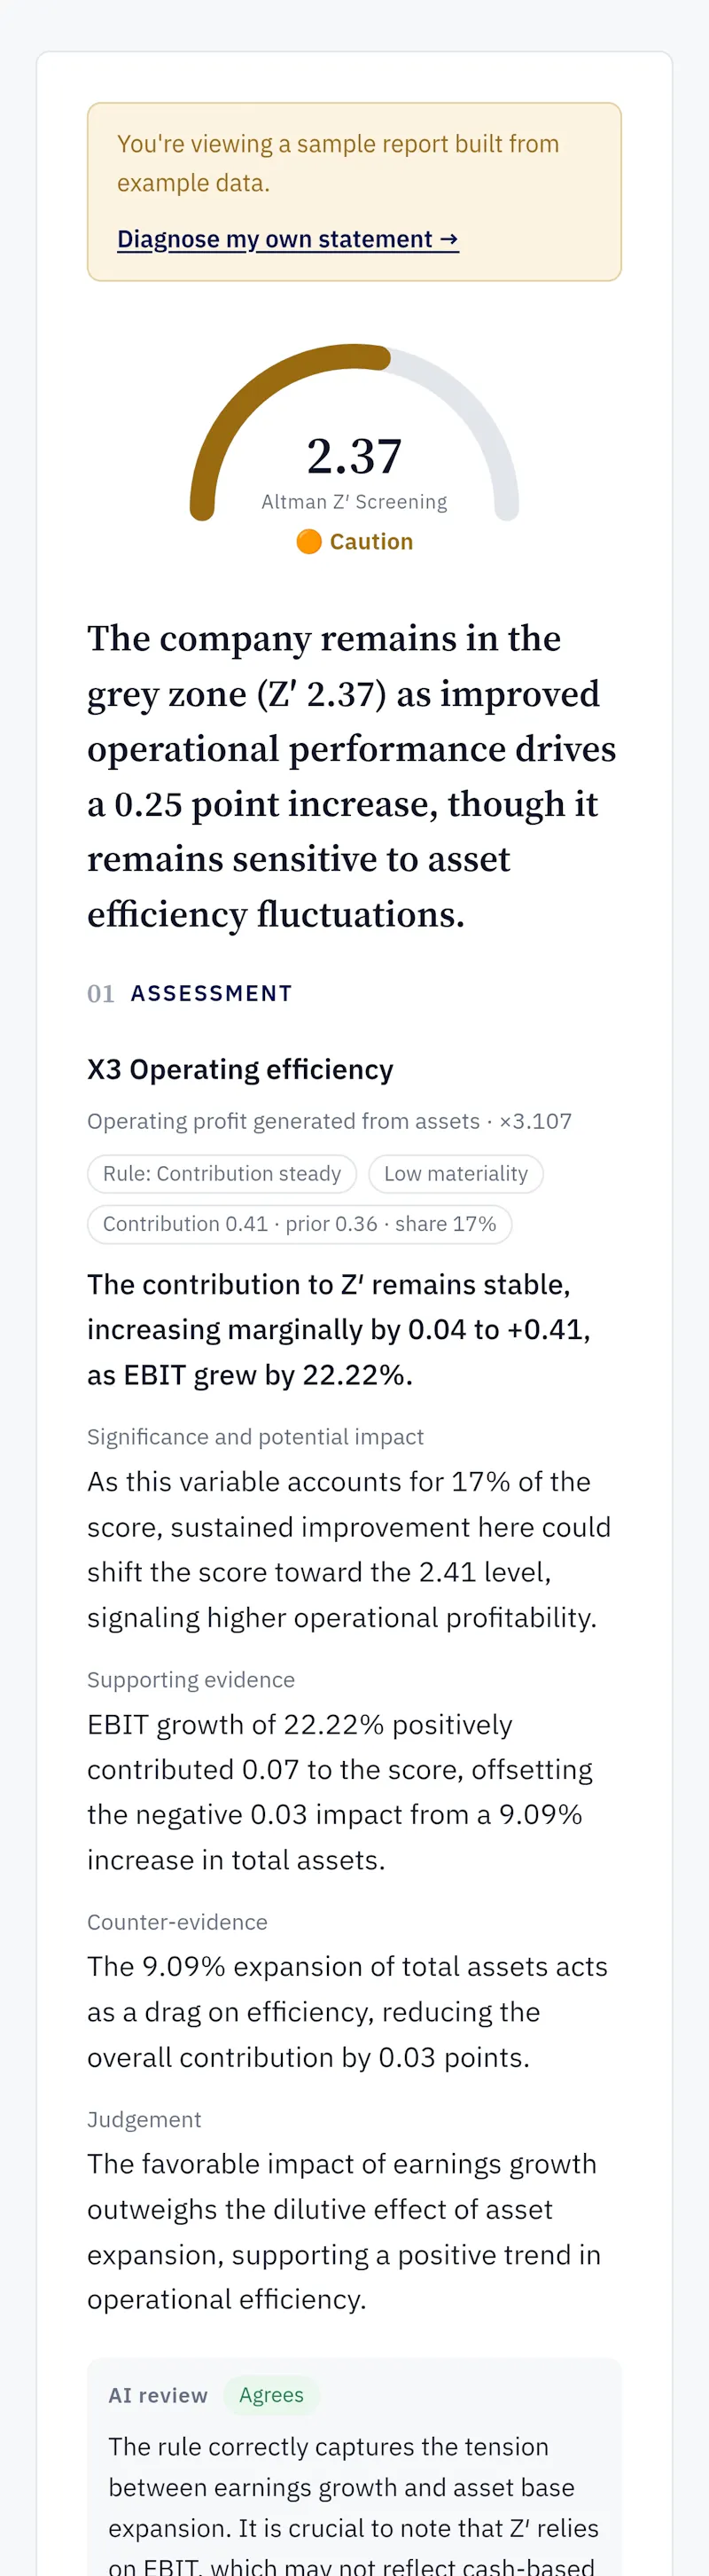Select the Low materiality chip
The width and height of the screenshot is (709, 2576).
[x=456, y=1173]
